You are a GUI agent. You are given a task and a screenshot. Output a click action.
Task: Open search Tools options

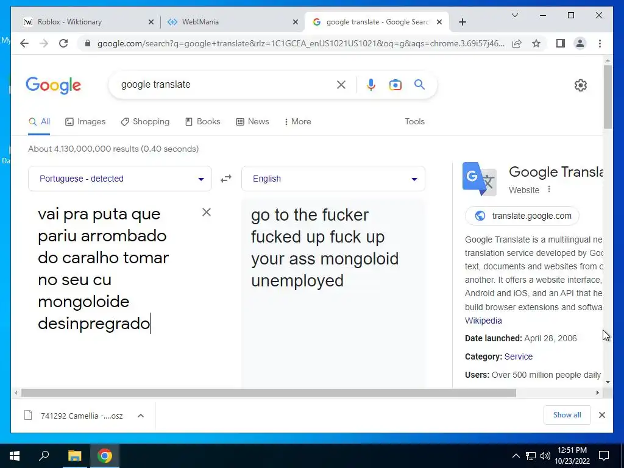[x=414, y=121]
